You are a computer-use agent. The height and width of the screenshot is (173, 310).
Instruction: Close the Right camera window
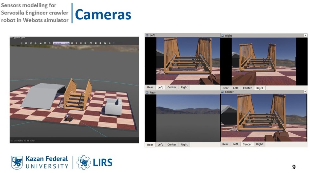pyautogui.click(x=305, y=36)
